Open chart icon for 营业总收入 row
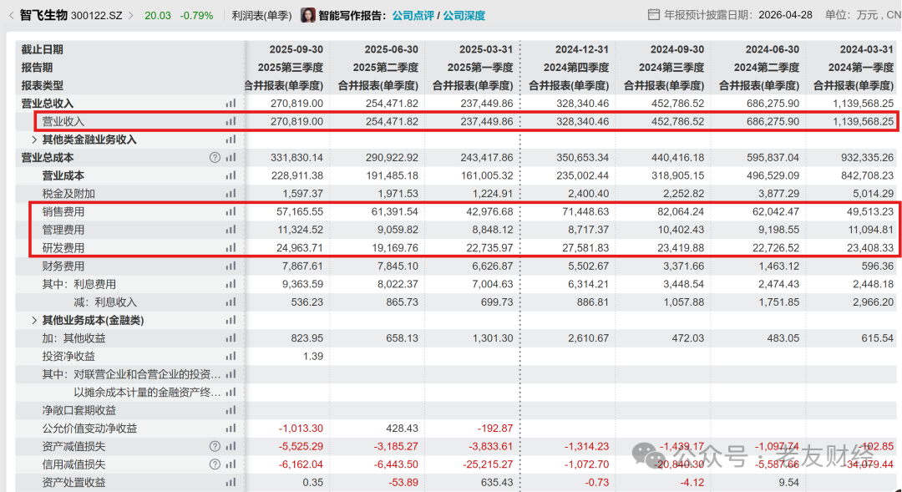The image size is (902, 492). 231,104
